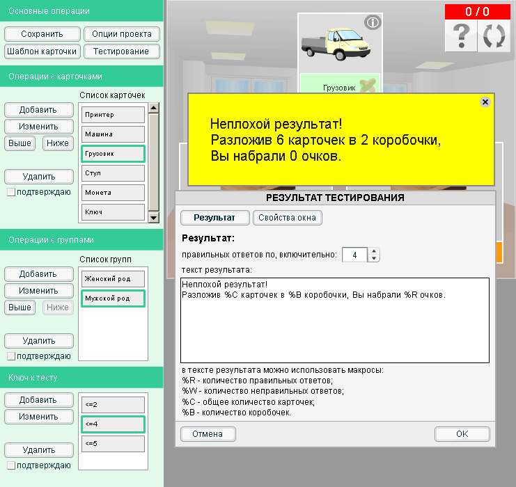Click the red 0 / 0 score counter
Viewport: 516px width, 487px height.
pyautogui.click(x=478, y=12)
